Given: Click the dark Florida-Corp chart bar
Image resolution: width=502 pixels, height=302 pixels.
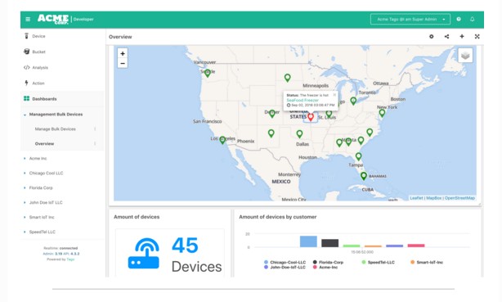Looking at the screenshot, I should click(329, 243).
